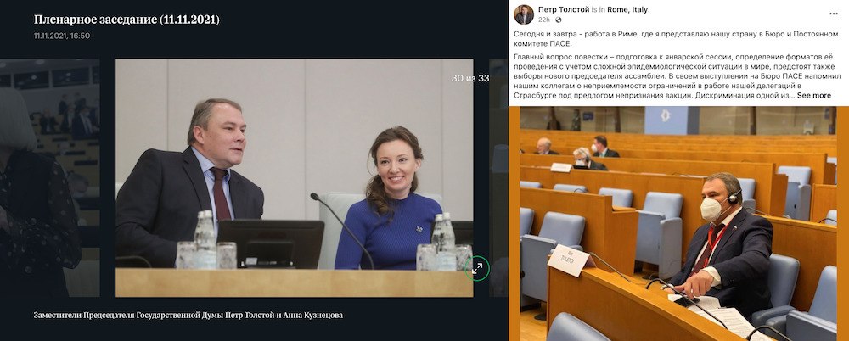Open the Rome, Italy location link
This screenshot has width=849, height=341.
click(x=627, y=9)
